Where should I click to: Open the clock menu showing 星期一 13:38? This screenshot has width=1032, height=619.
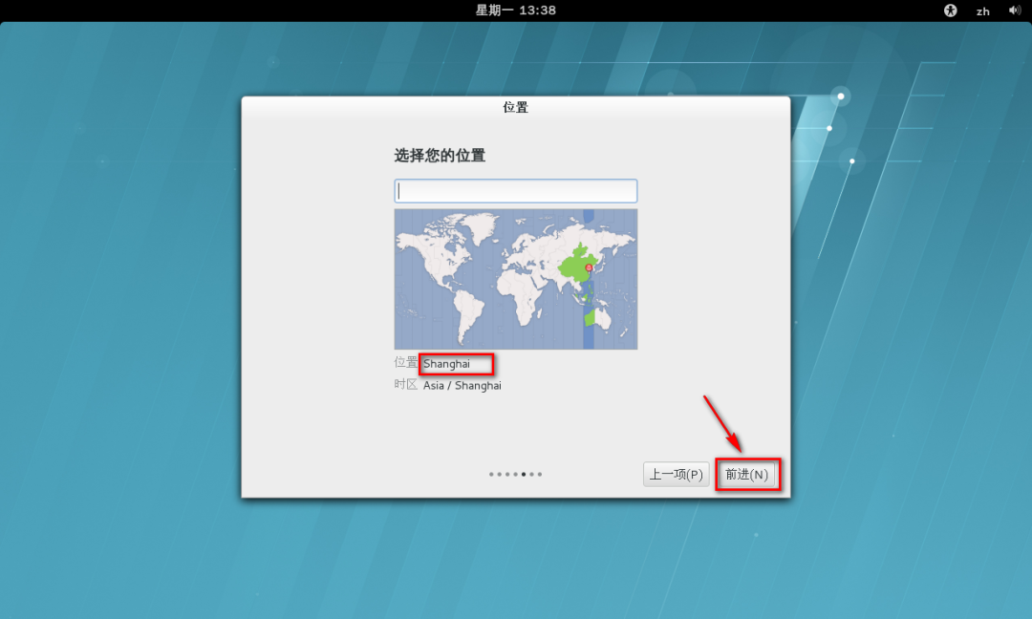515,11
